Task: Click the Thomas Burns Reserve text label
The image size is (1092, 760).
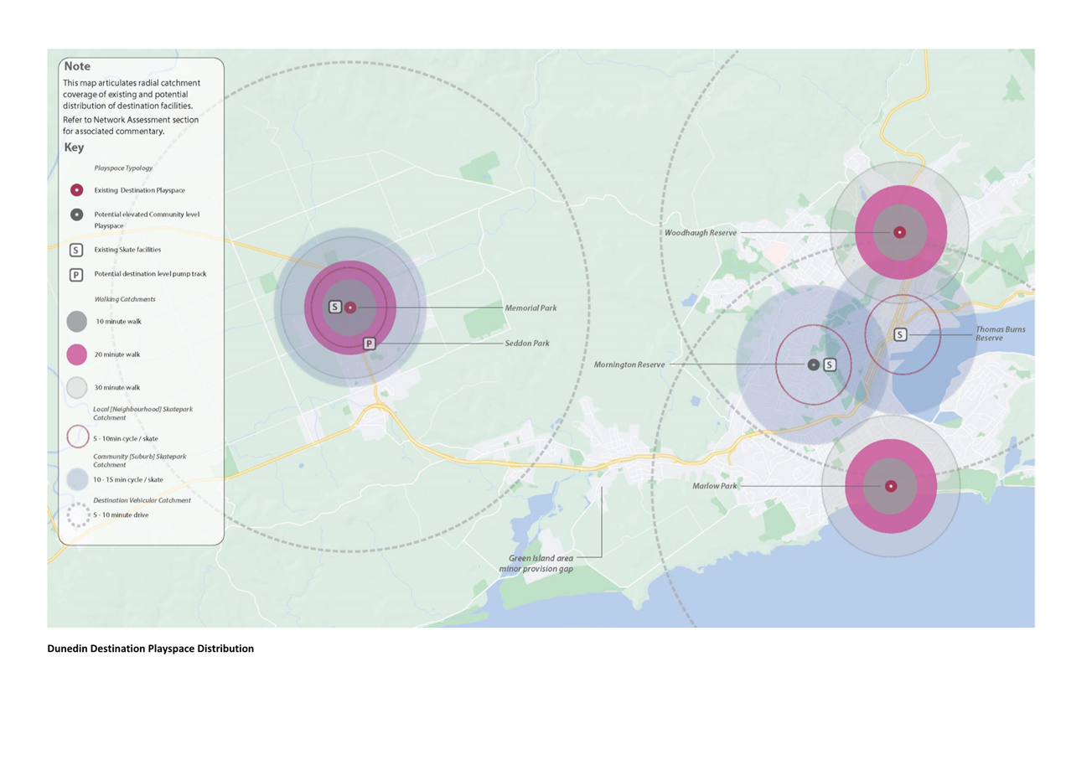Action: click(x=1000, y=333)
